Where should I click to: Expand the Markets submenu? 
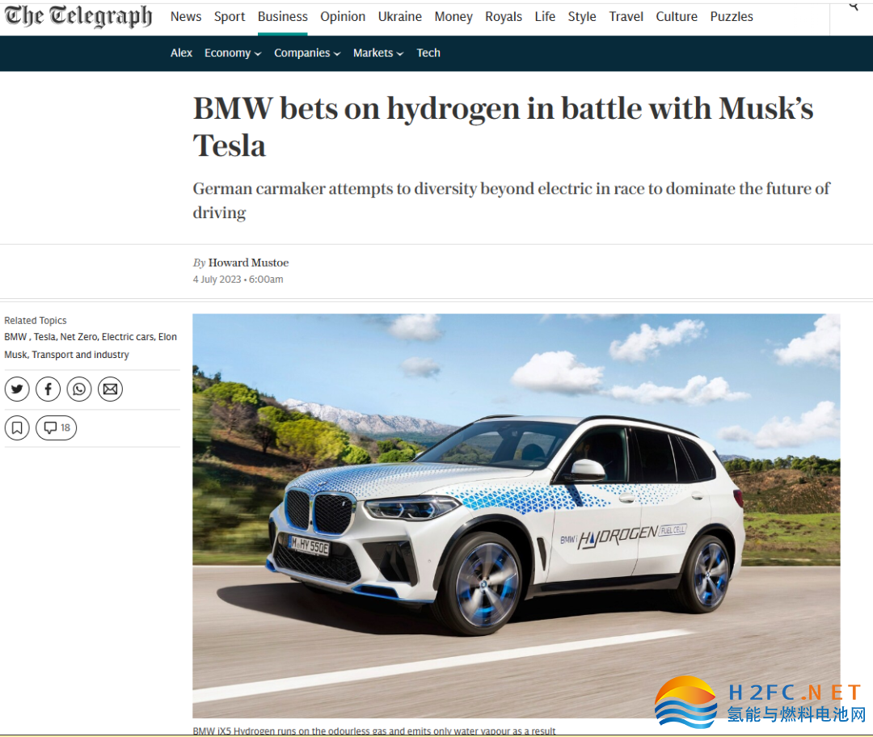[x=378, y=53]
